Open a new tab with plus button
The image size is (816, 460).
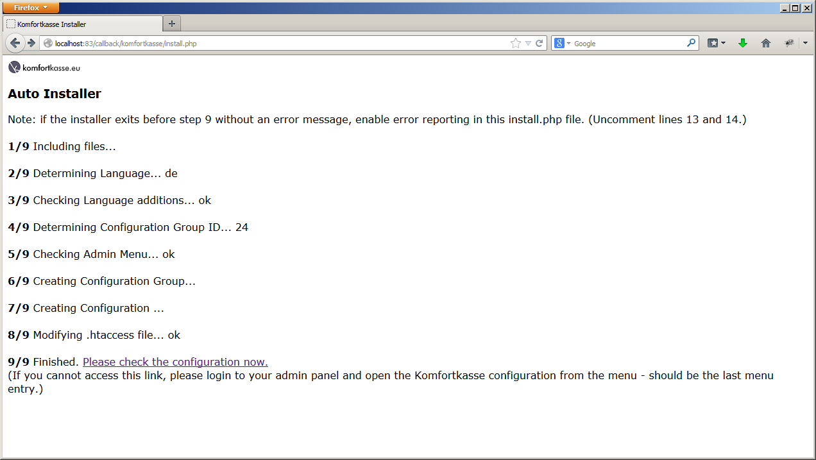[172, 24]
